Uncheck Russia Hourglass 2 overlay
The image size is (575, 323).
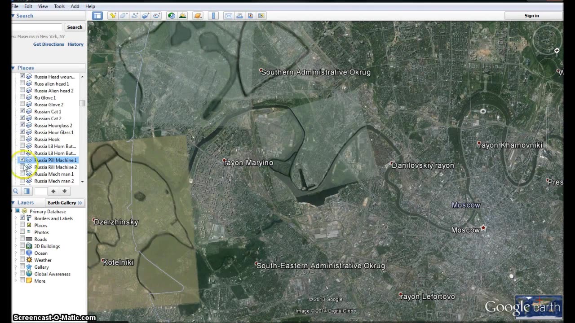pos(22,125)
